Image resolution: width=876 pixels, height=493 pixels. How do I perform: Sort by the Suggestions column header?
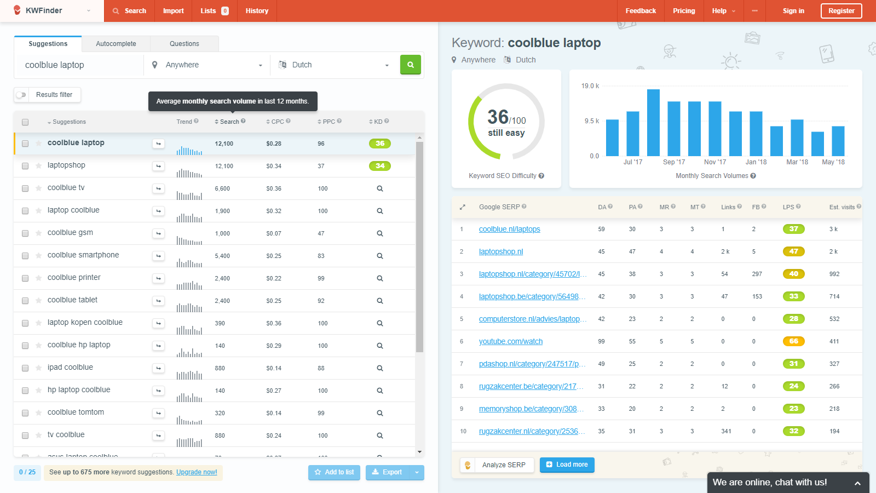[x=67, y=122]
